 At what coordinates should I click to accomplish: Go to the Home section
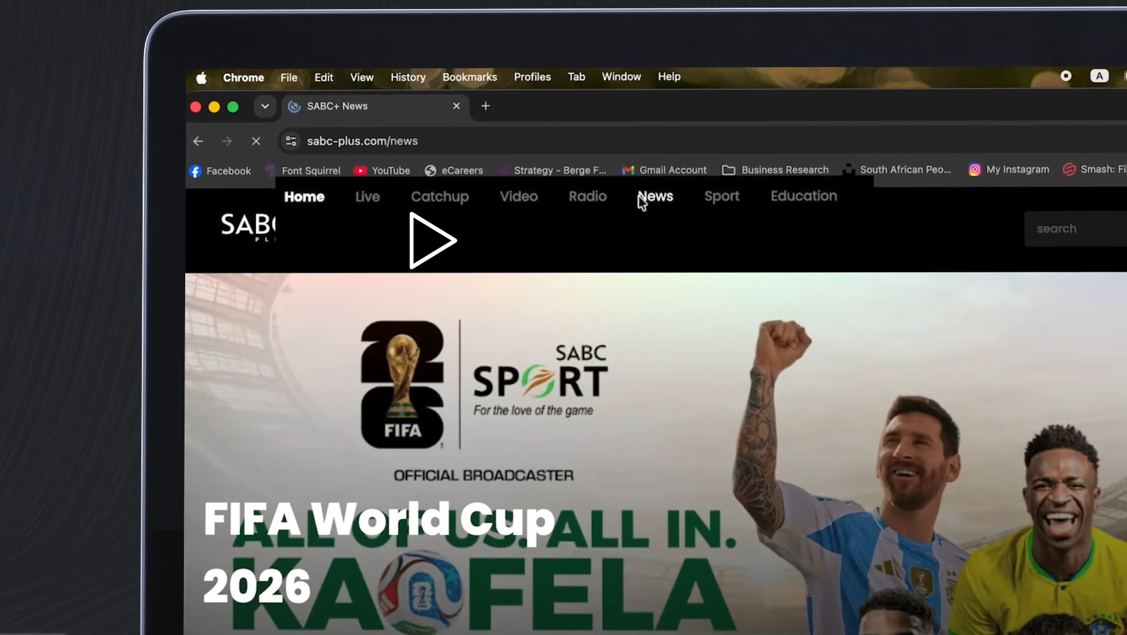click(304, 197)
